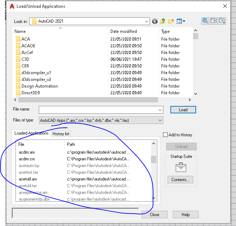Click the AutoCAD logo in title bar

click(x=12, y=6)
